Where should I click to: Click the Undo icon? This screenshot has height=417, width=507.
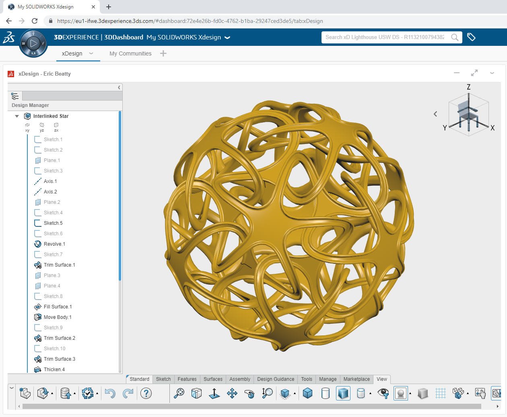(x=110, y=393)
